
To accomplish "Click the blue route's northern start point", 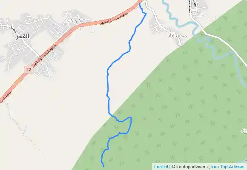I will [140, 4].
